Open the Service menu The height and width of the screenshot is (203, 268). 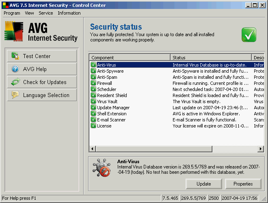click(x=45, y=13)
